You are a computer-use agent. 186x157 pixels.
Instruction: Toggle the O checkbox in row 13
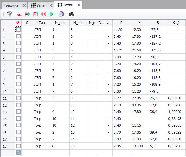18,112
